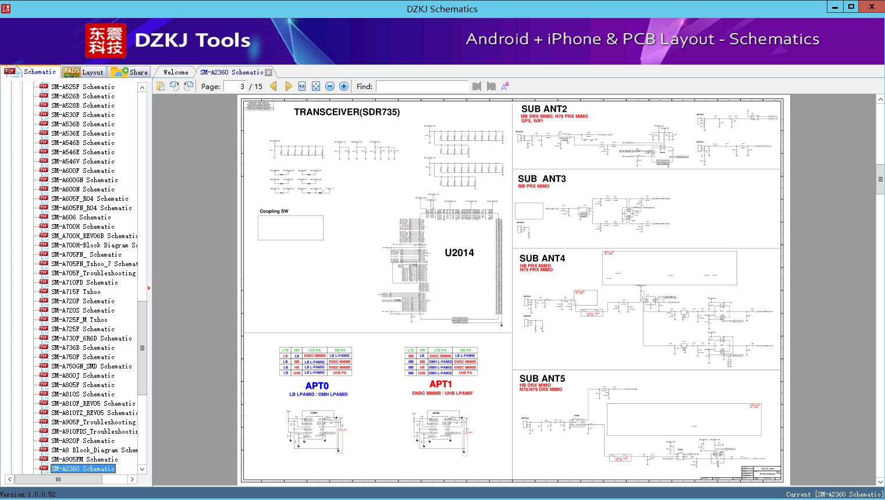Click the PDF icon beside SM-A2360 Schematic
Image resolution: width=885 pixels, height=500 pixels.
[x=44, y=469]
